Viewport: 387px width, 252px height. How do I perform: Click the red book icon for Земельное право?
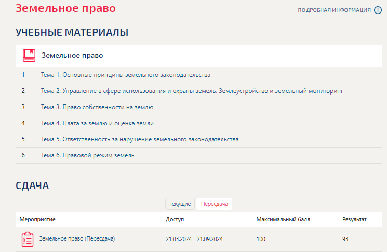tap(29, 55)
